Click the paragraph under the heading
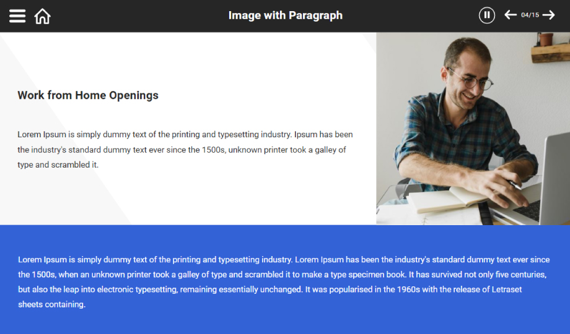The width and height of the screenshot is (570, 334). coord(185,149)
